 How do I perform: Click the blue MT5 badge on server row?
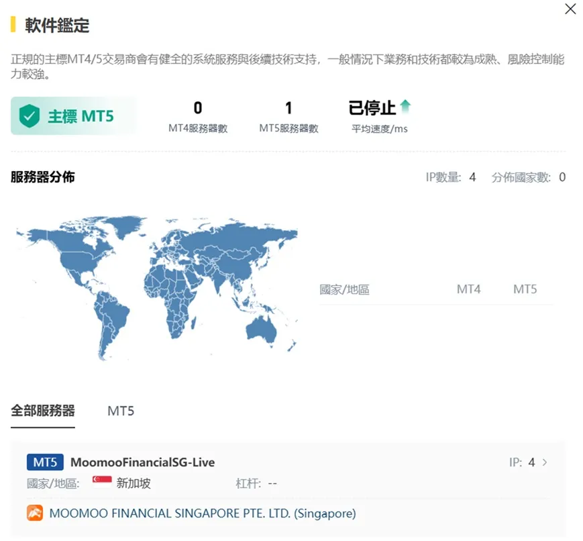pyautogui.click(x=45, y=462)
